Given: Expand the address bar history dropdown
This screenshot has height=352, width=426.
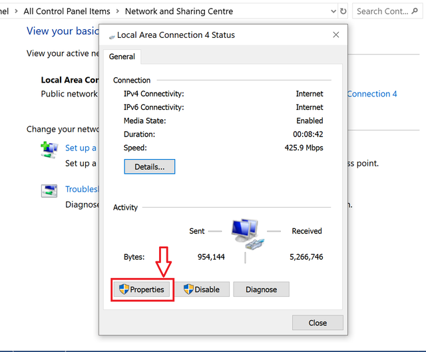Looking at the screenshot, I should [333, 11].
